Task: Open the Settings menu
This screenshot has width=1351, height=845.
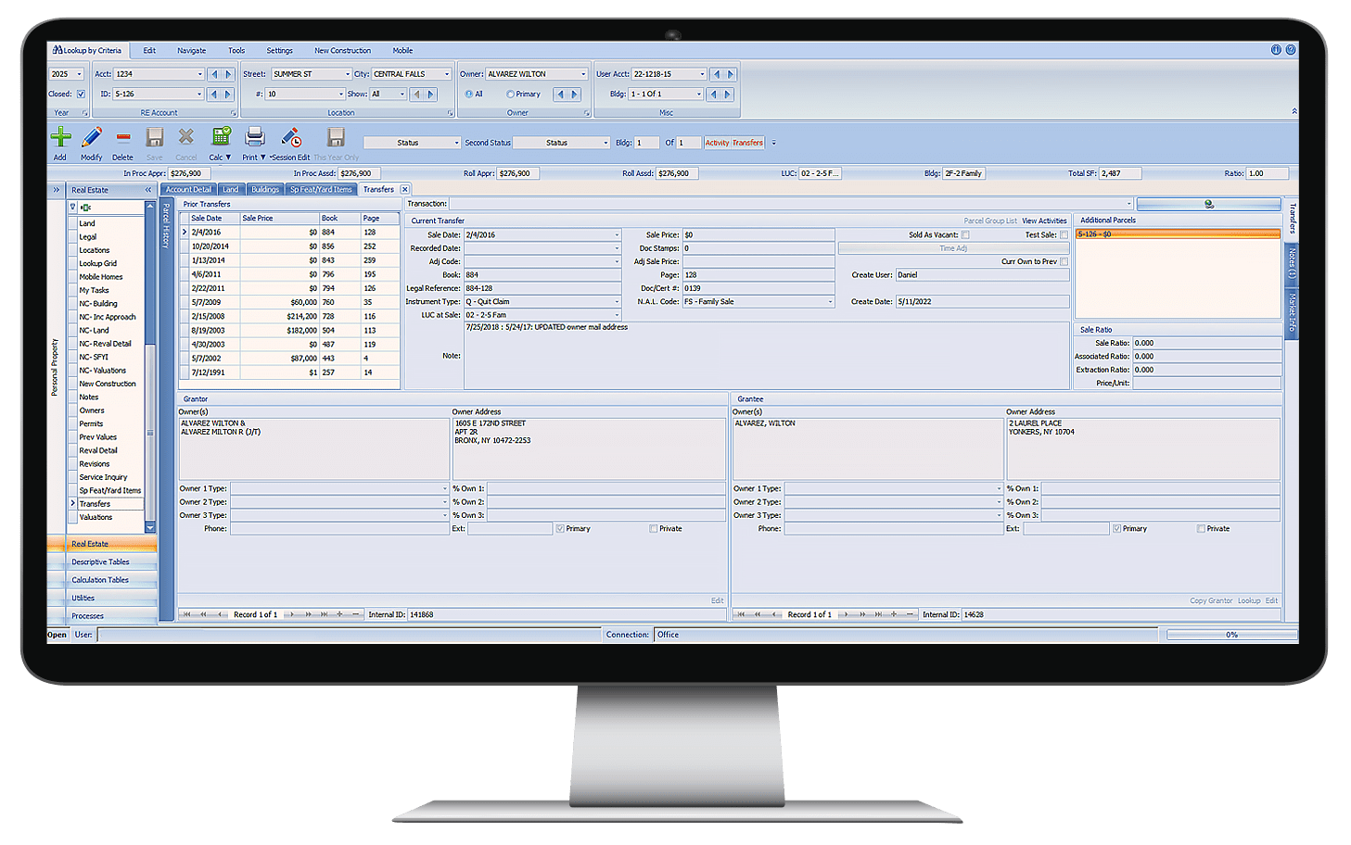Action: pos(279,50)
